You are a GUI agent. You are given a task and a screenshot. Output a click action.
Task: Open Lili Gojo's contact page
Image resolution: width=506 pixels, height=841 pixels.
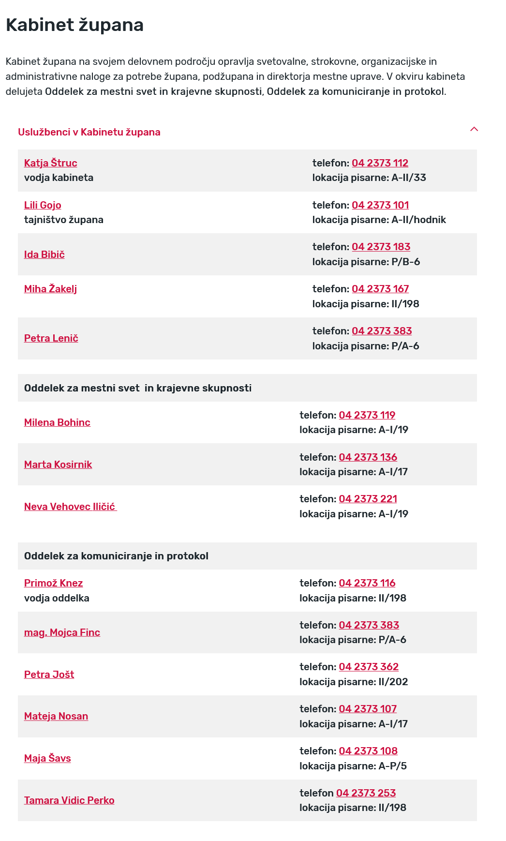(43, 205)
